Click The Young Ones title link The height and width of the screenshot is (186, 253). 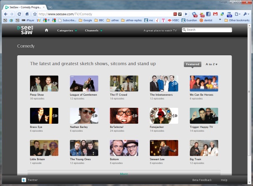80,159
